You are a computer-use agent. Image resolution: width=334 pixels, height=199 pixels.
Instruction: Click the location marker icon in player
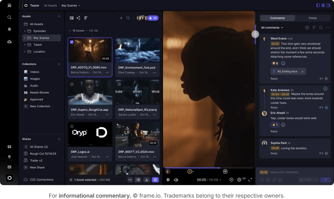click(x=231, y=180)
